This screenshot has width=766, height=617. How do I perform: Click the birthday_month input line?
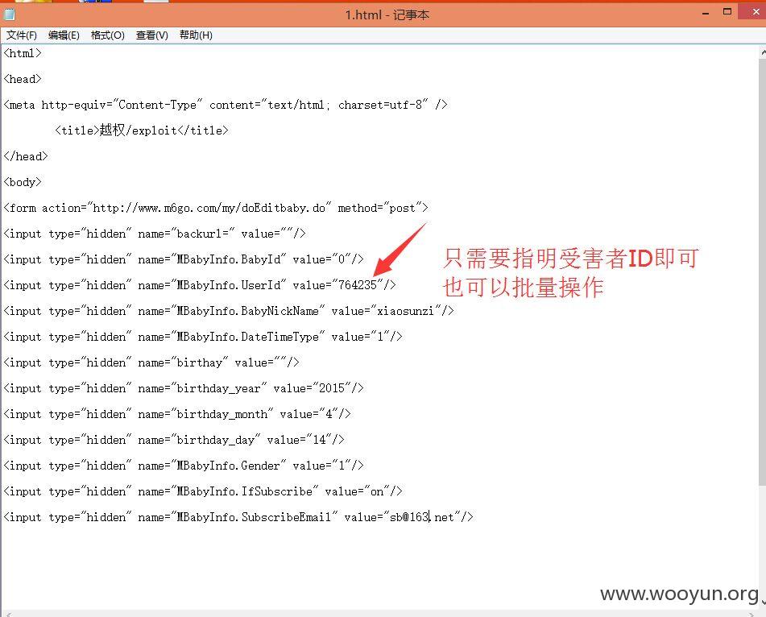(177, 414)
